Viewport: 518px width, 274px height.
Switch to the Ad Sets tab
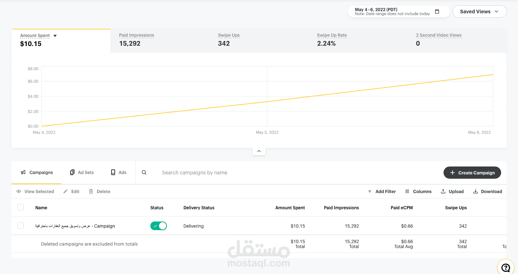(x=82, y=173)
